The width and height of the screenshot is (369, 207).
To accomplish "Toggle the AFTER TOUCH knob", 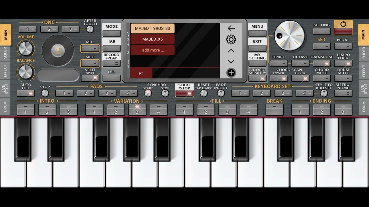I will (x=90, y=29).
